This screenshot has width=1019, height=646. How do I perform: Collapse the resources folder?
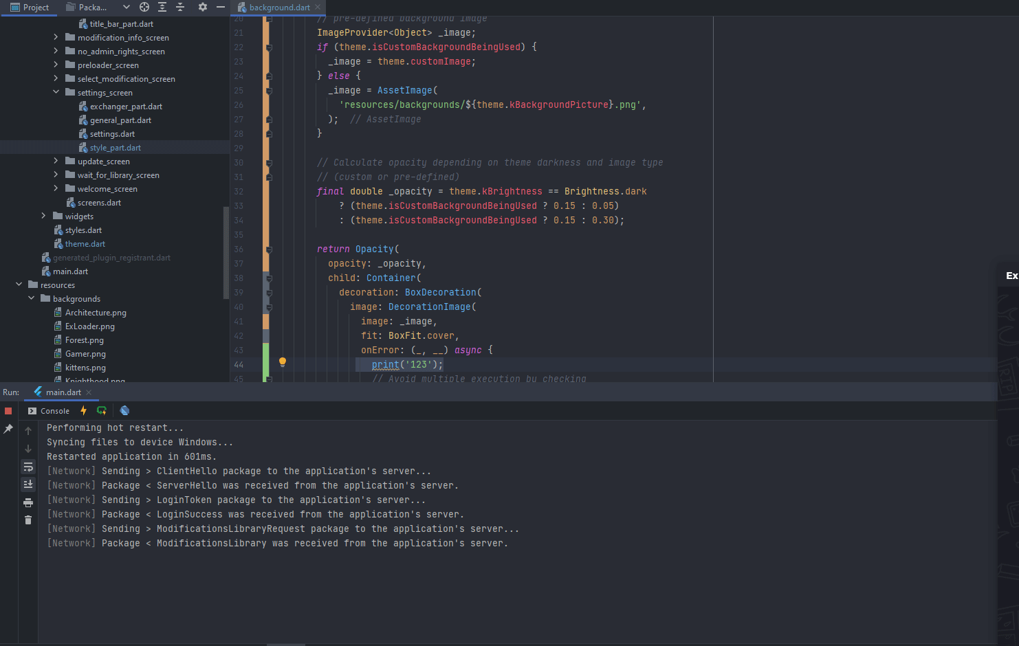[19, 285]
